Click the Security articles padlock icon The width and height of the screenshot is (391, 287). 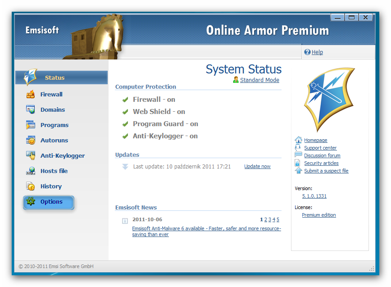tap(297, 163)
